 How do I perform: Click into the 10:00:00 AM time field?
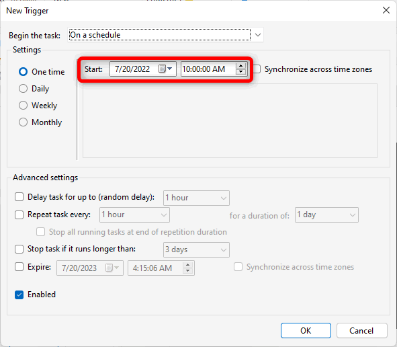click(x=208, y=69)
